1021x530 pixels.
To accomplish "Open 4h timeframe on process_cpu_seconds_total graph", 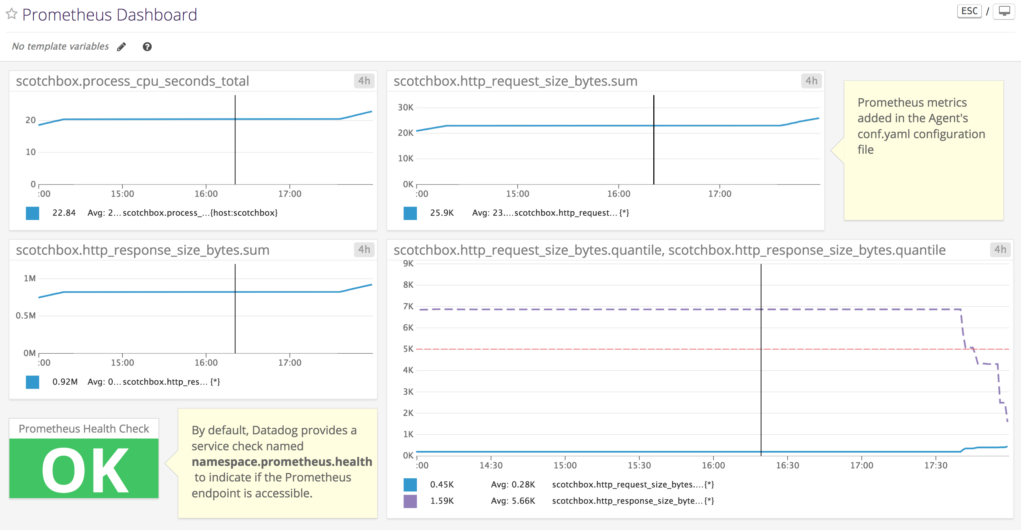I will coord(364,81).
